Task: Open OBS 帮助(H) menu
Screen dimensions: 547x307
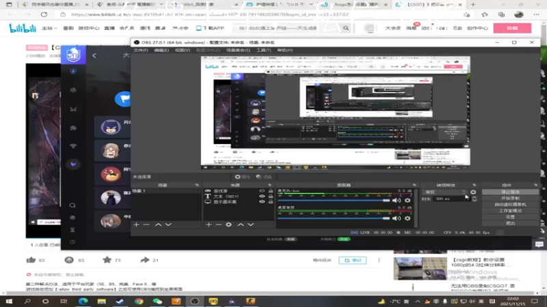Action: [285, 50]
